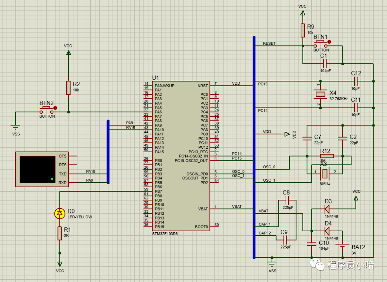Image resolution: width=387 pixels, height=282 pixels.
Task: Toggle the red latch dot on BTN2
Action: tap(55, 108)
